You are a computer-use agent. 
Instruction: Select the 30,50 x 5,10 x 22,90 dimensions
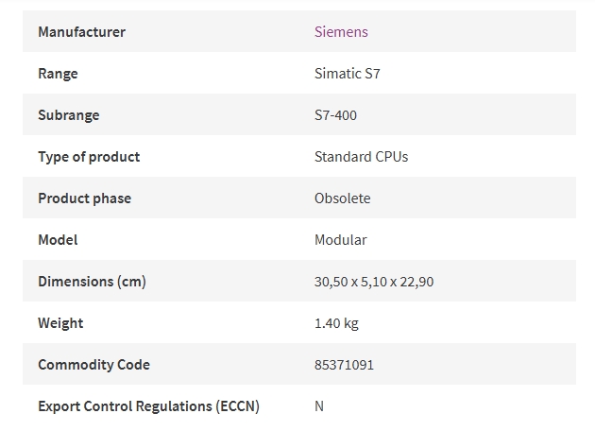point(374,282)
